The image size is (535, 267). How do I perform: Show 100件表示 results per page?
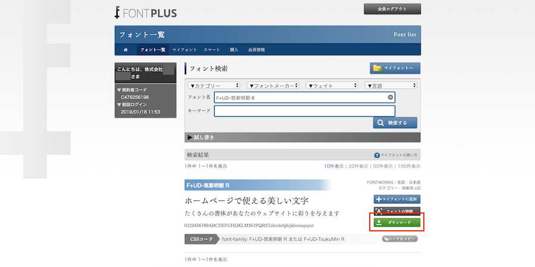pos(409,166)
